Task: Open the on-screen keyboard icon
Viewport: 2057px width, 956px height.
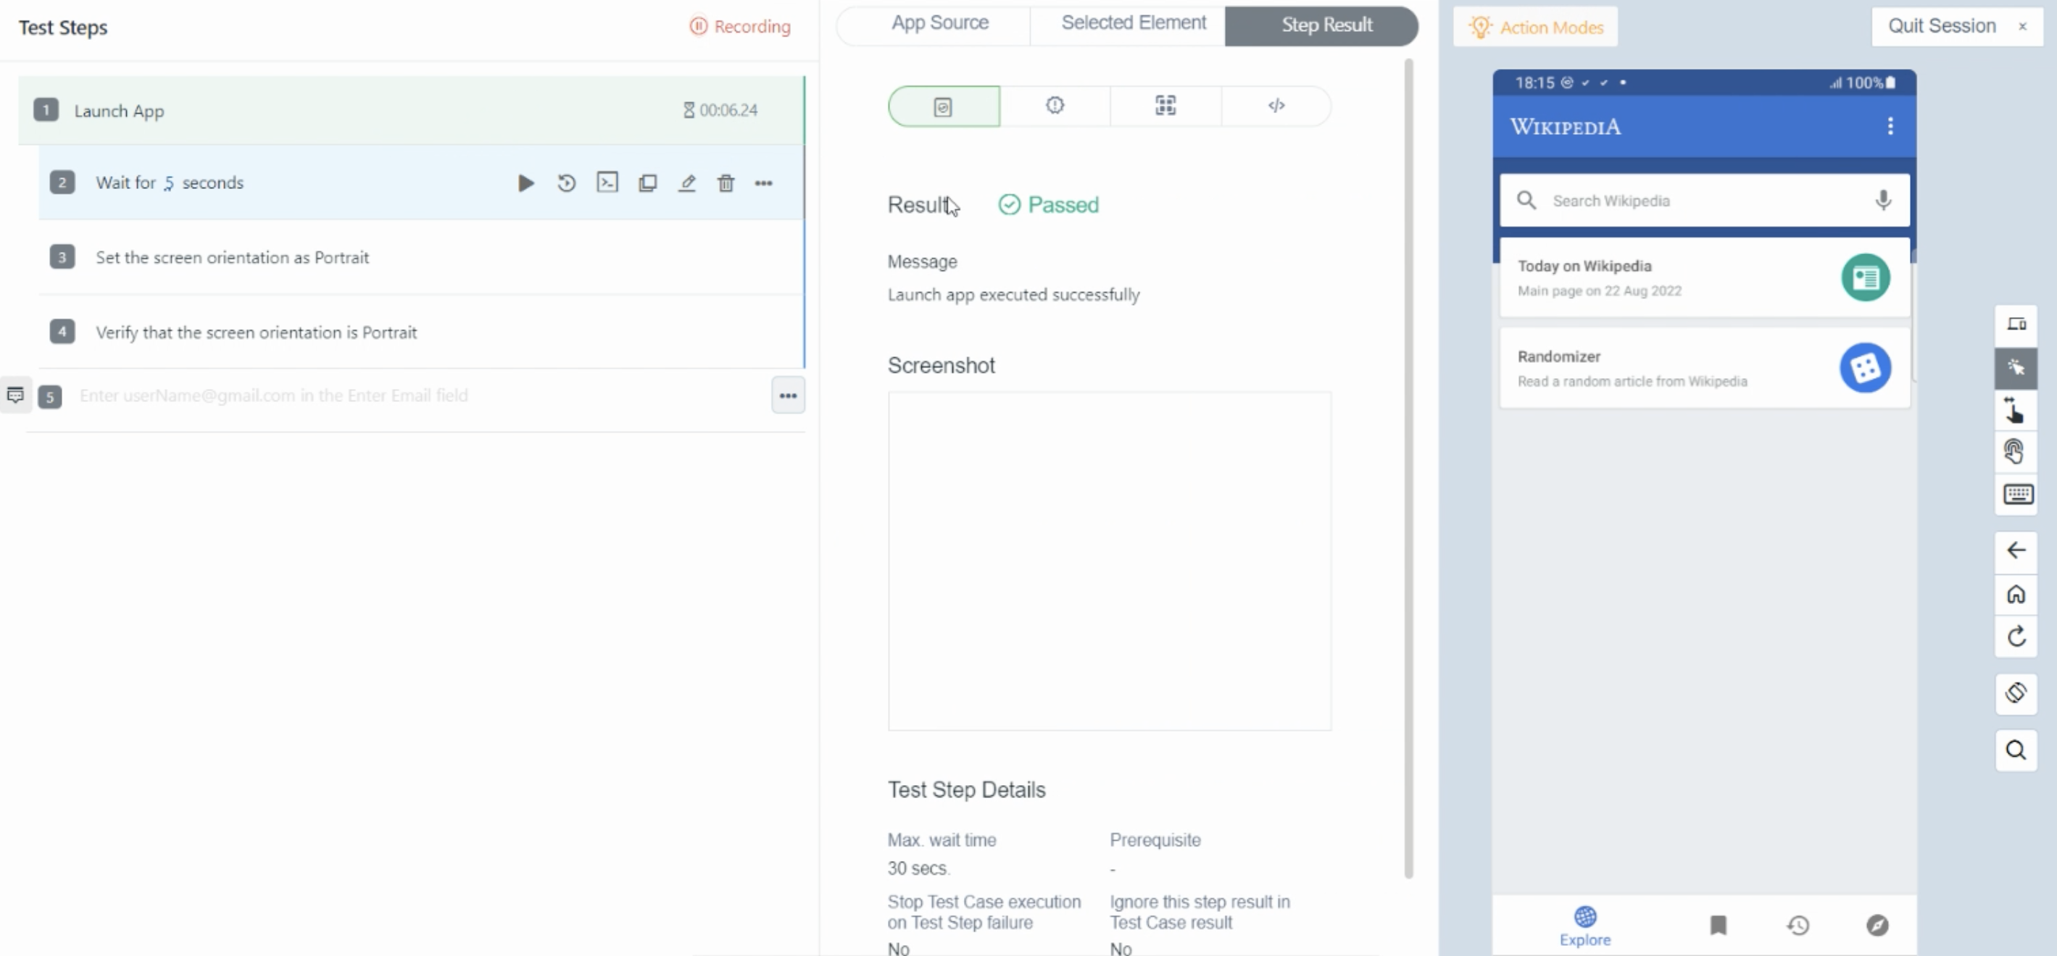Action: tap(2017, 495)
